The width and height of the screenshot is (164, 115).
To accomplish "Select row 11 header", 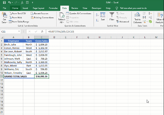I will [2, 76].
